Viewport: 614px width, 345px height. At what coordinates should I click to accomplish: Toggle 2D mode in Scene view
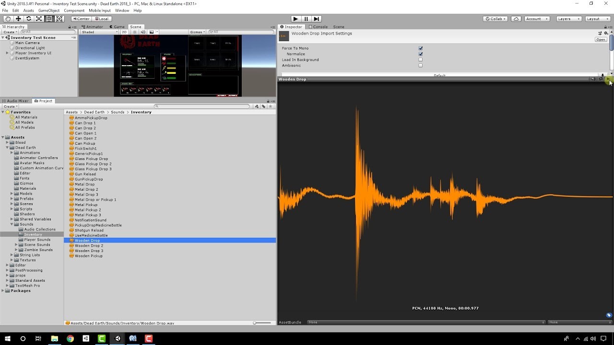click(x=124, y=32)
